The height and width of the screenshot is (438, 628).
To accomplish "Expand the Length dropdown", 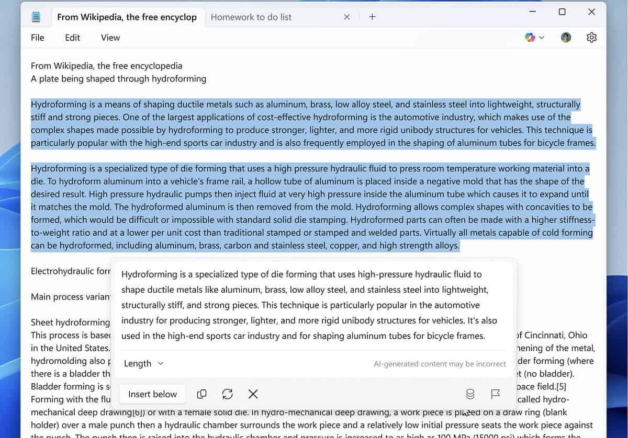I will [144, 363].
